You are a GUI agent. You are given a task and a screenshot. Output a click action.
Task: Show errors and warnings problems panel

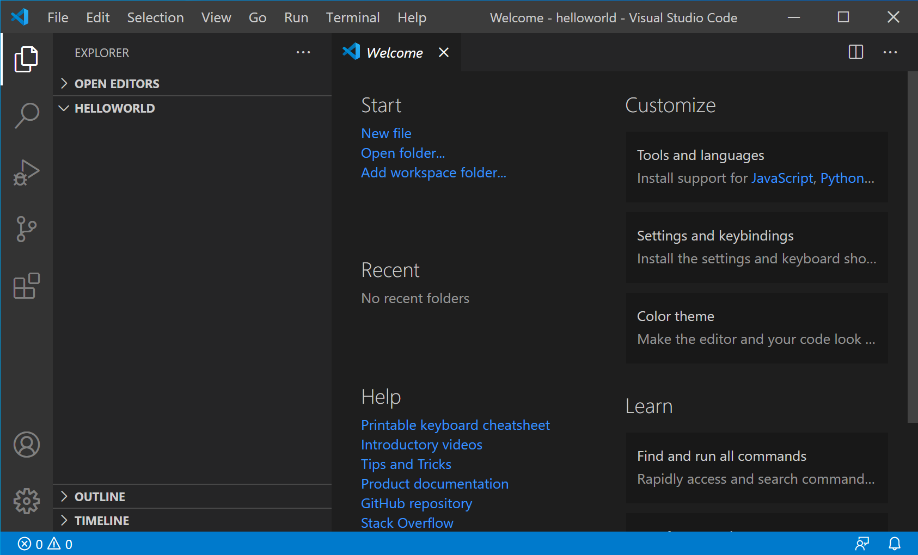pos(45,544)
